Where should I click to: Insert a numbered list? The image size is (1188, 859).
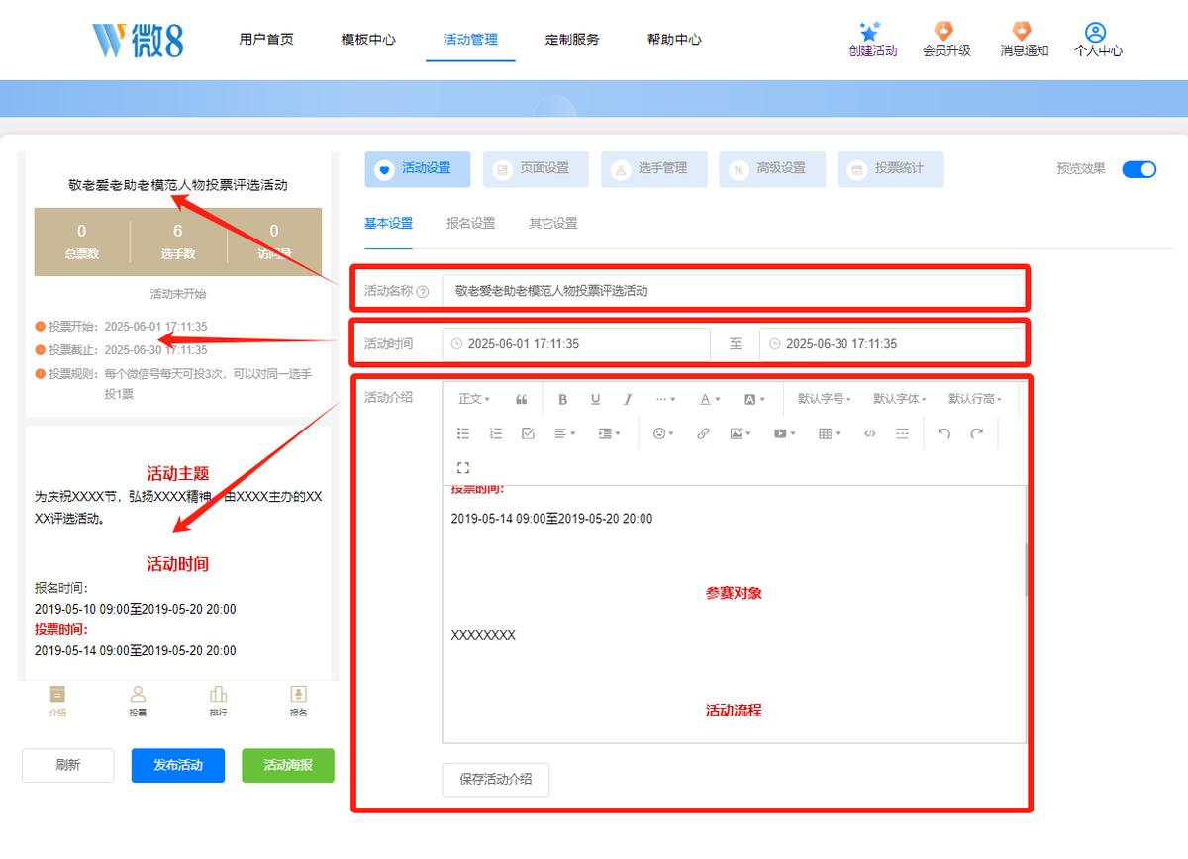tap(496, 433)
